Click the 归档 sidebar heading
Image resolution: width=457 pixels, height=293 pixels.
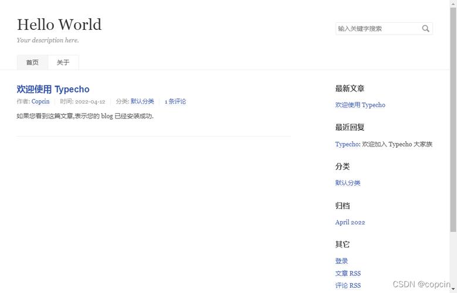click(343, 206)
